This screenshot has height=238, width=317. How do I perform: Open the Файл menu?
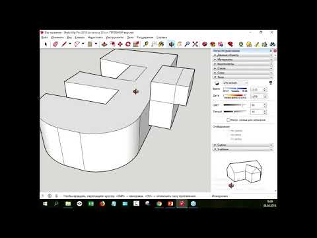[x=45, y=38]
